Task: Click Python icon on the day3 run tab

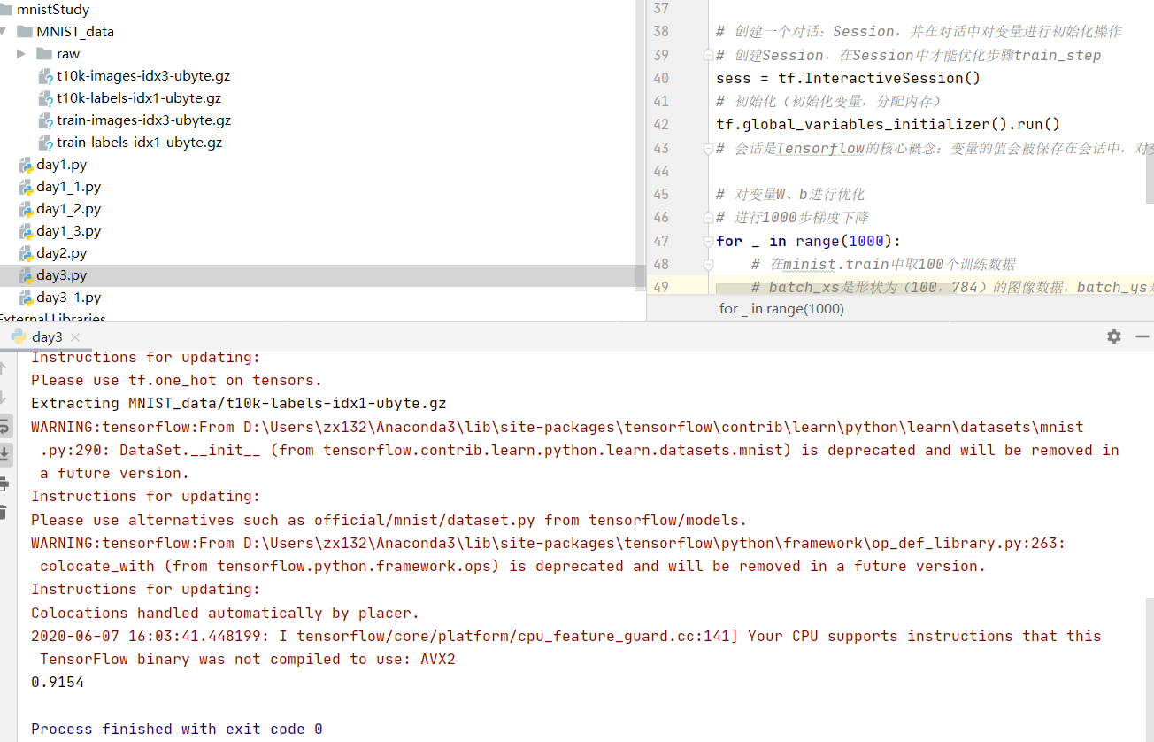Action: click(x=19, y=336)
